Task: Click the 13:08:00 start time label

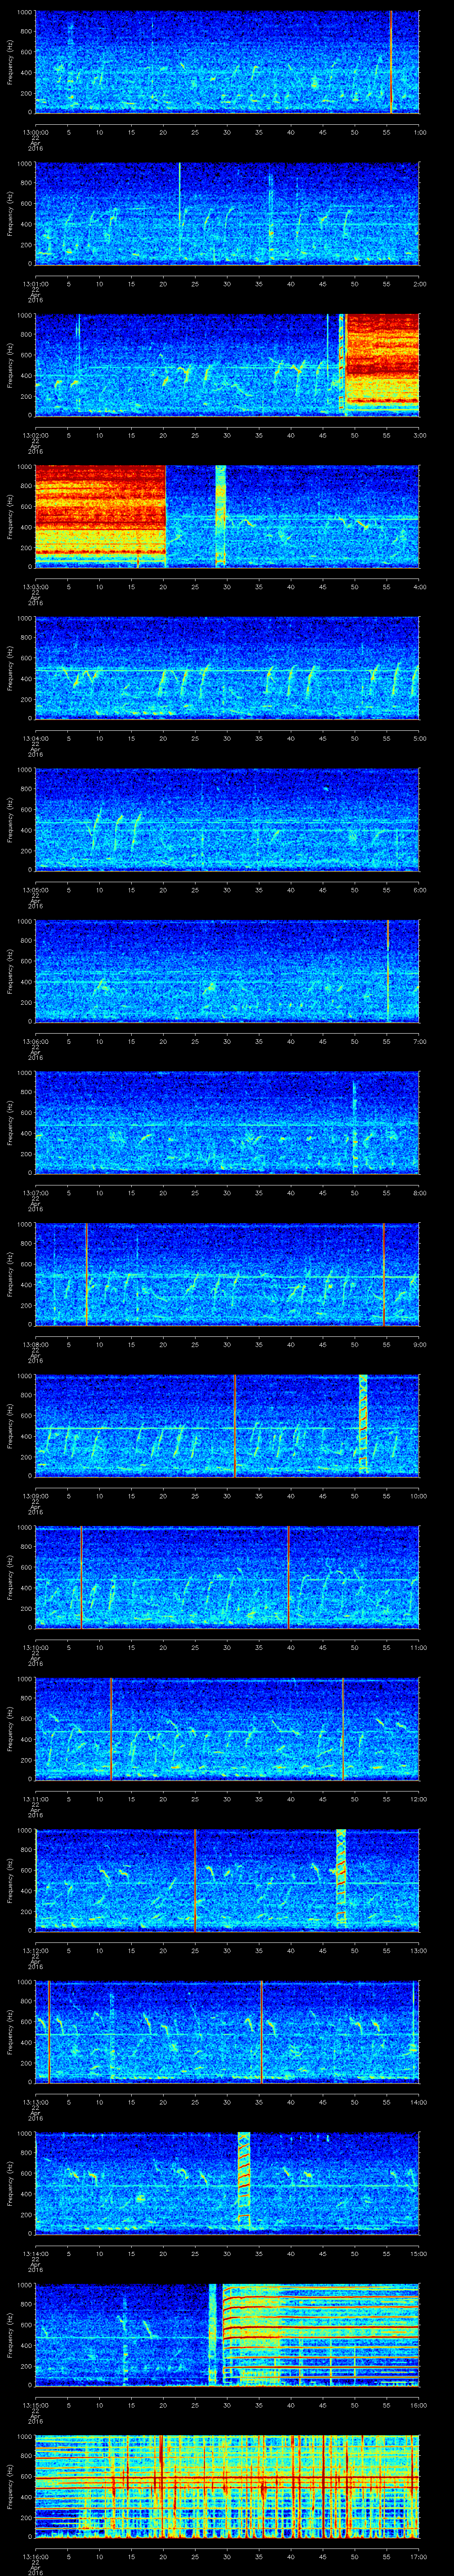Action: [x=36, y=1344]
